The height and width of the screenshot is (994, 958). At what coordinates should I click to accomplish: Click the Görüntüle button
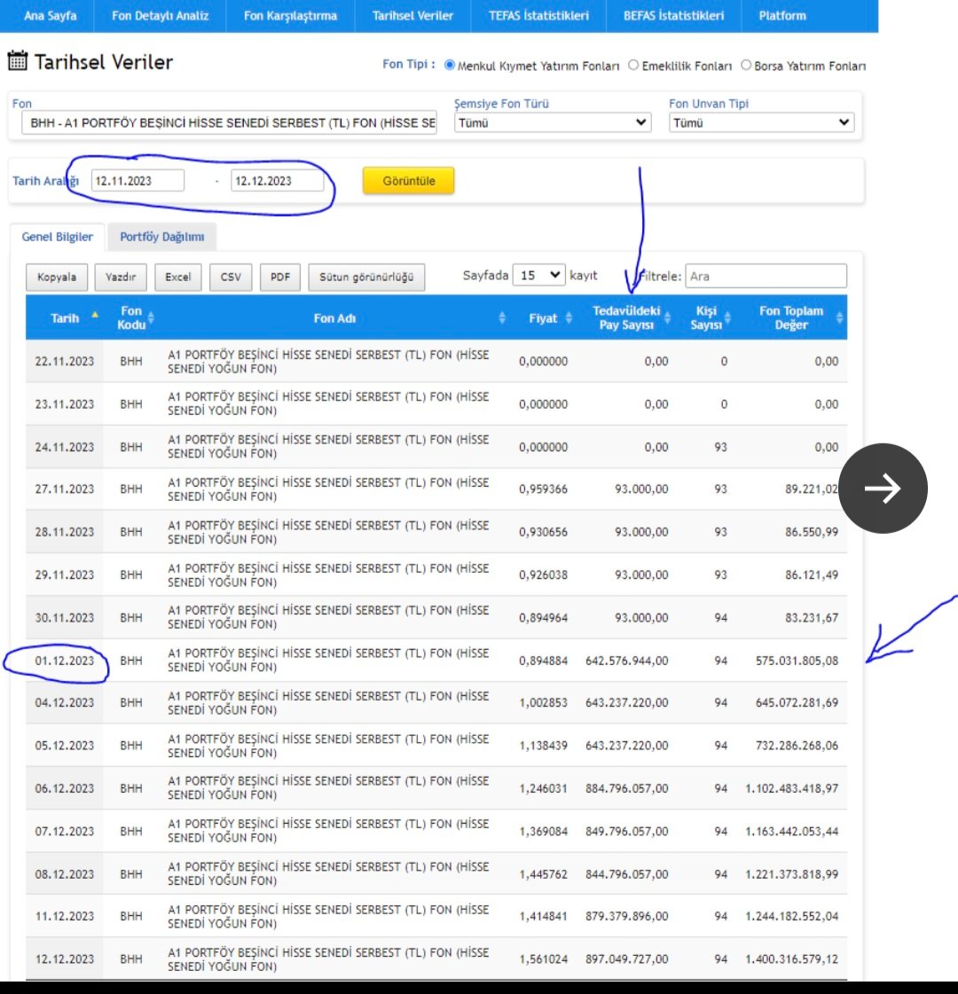[x=408, y=181]
